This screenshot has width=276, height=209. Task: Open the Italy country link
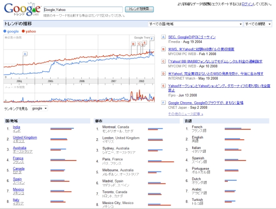(16, 199)
